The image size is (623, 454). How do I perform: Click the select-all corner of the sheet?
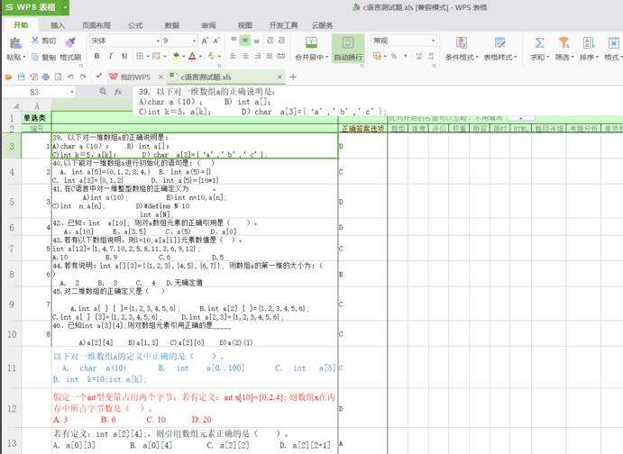point(15,106)
